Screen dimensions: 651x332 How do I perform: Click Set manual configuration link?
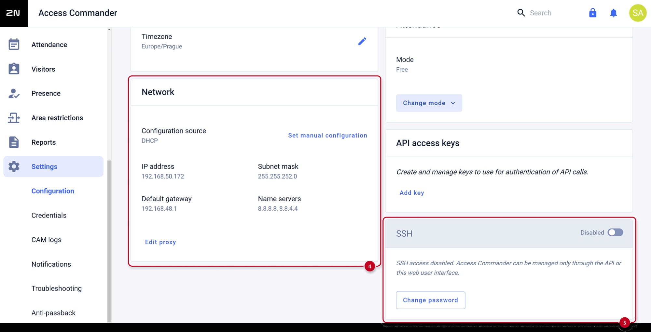click(327, 136)
